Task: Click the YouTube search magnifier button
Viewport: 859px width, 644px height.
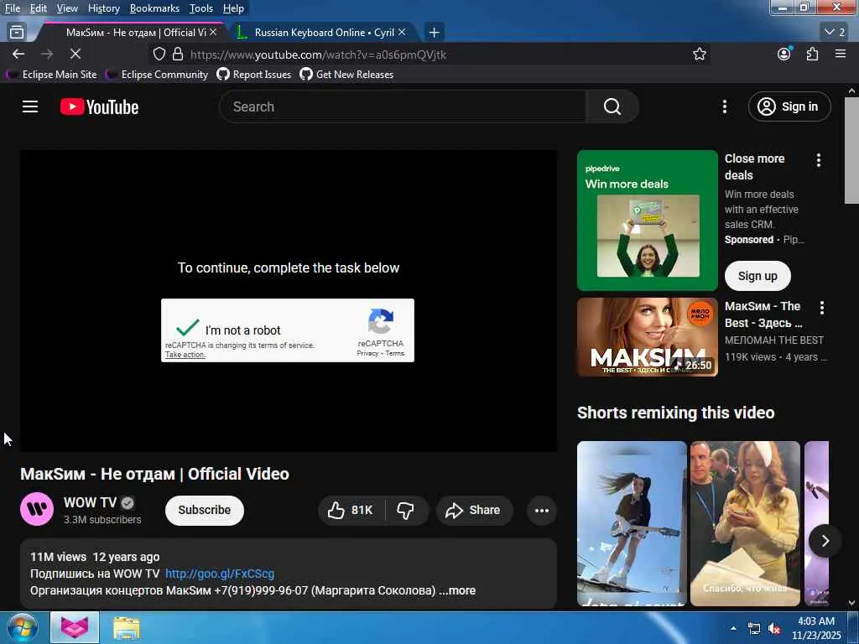Action: click(x=612, y=106)
